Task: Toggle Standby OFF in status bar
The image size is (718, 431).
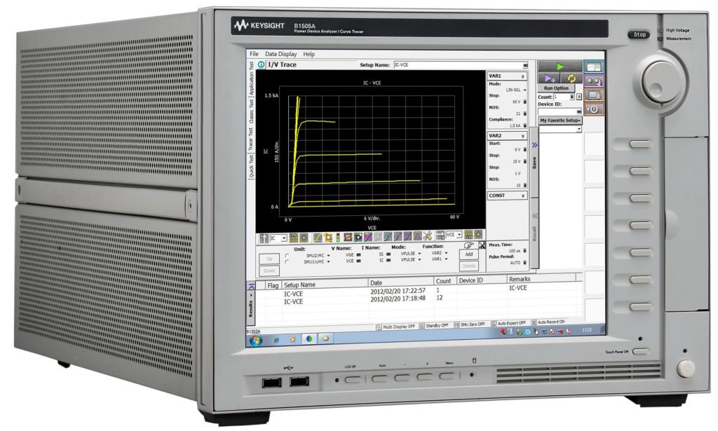Action: (435, 326)
